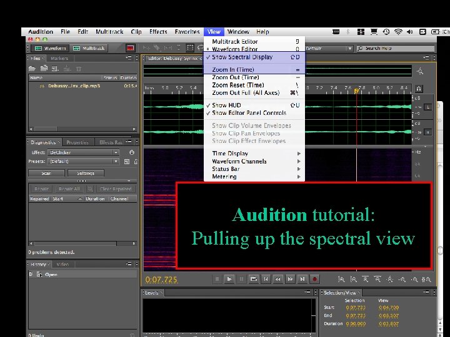Expand the Waveform Channels submenu
The image size is (450, 337).
[254, 161]
